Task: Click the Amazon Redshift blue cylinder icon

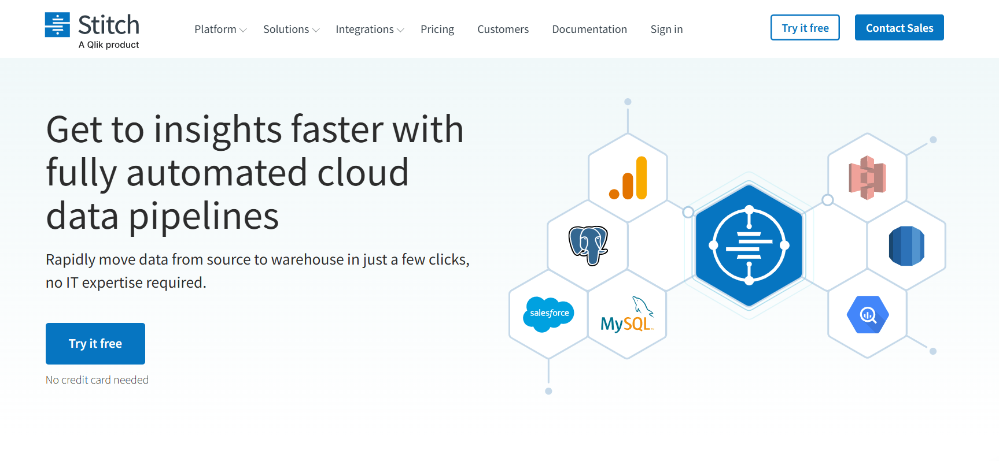Action: [906, 246]
